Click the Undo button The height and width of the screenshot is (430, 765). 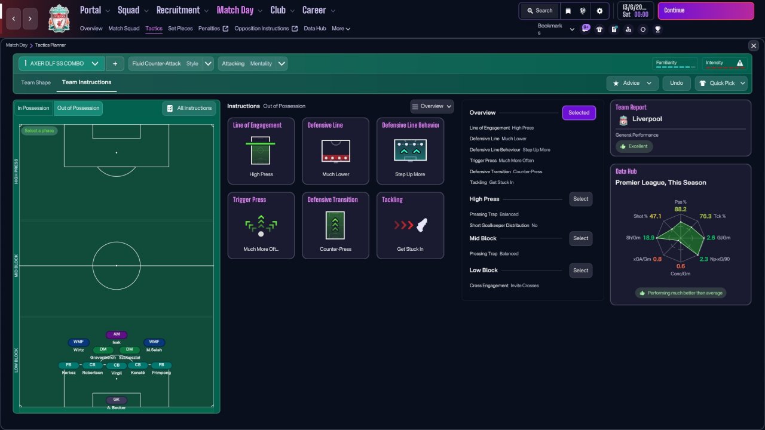click(x=677, y=83)
